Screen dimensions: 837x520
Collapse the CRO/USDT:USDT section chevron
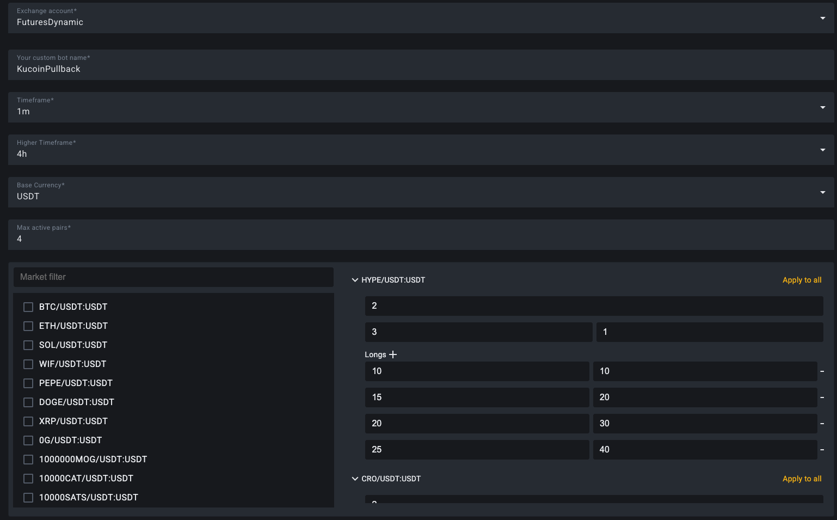click(x=355, y=479)
